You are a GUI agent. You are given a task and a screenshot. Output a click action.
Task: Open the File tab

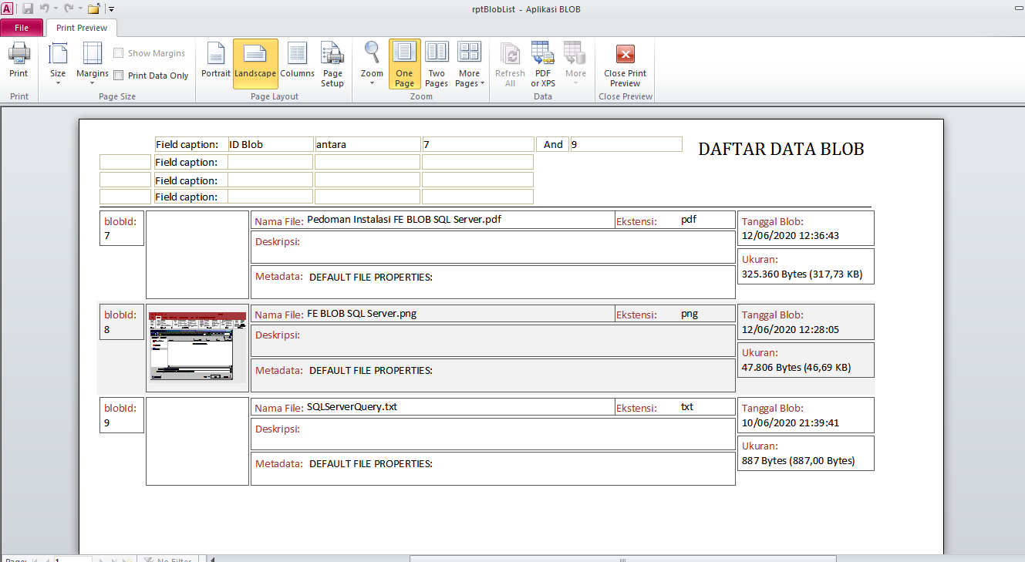pos(22,26)
